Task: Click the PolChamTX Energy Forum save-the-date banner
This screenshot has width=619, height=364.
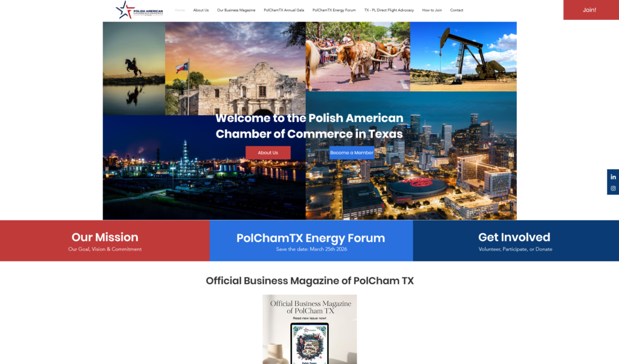Action: click(311, 240)
